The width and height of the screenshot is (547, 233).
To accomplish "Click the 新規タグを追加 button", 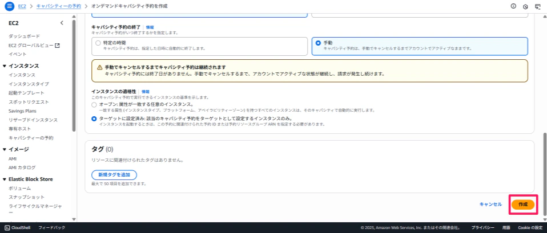I will (114, 175).
